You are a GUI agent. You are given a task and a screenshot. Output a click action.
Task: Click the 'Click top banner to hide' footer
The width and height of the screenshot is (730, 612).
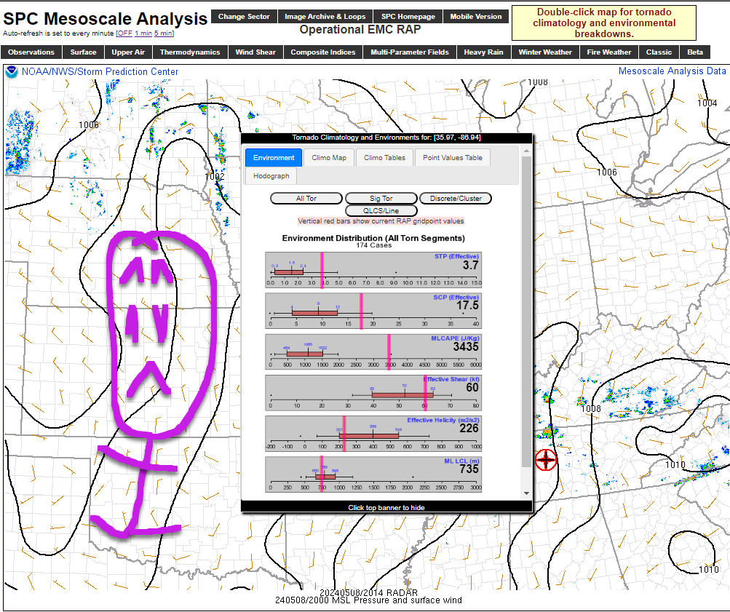pyautogui.click(x=386, y=507)
